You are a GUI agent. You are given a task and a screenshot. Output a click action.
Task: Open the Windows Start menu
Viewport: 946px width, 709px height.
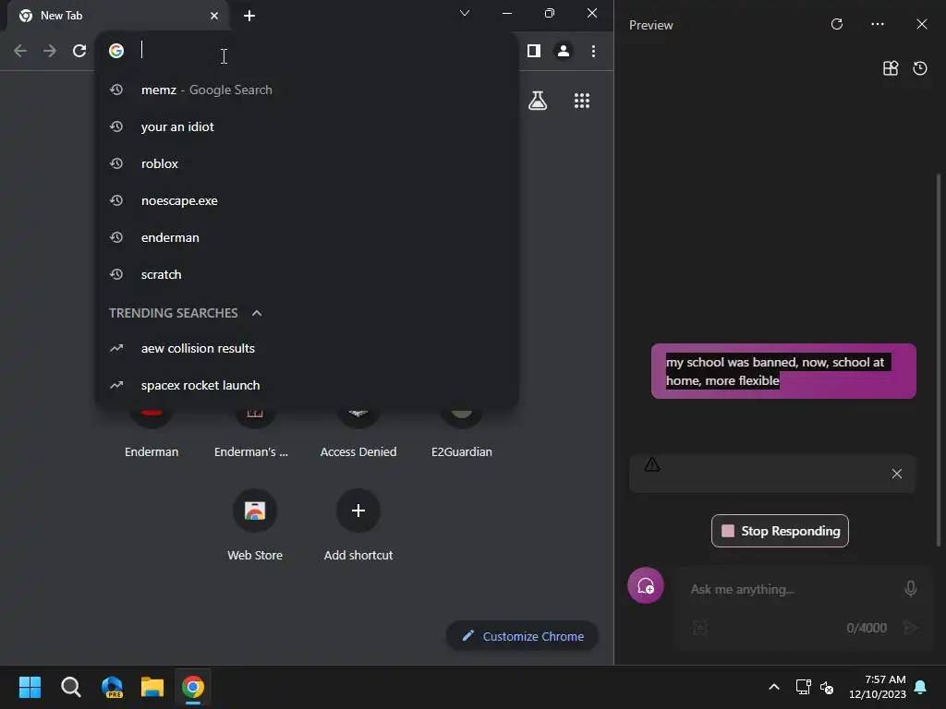tap(30, 687)
